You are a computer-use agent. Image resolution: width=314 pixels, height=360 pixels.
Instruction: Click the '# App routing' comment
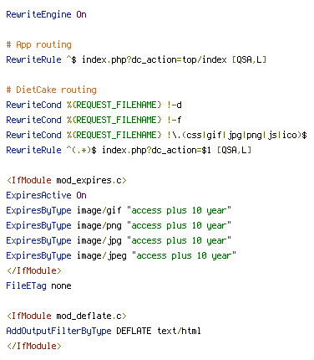(39, 44)
